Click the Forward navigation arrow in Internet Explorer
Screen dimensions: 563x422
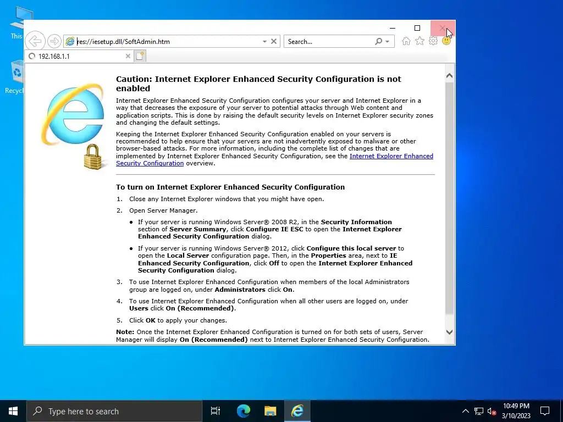[54, 41]
